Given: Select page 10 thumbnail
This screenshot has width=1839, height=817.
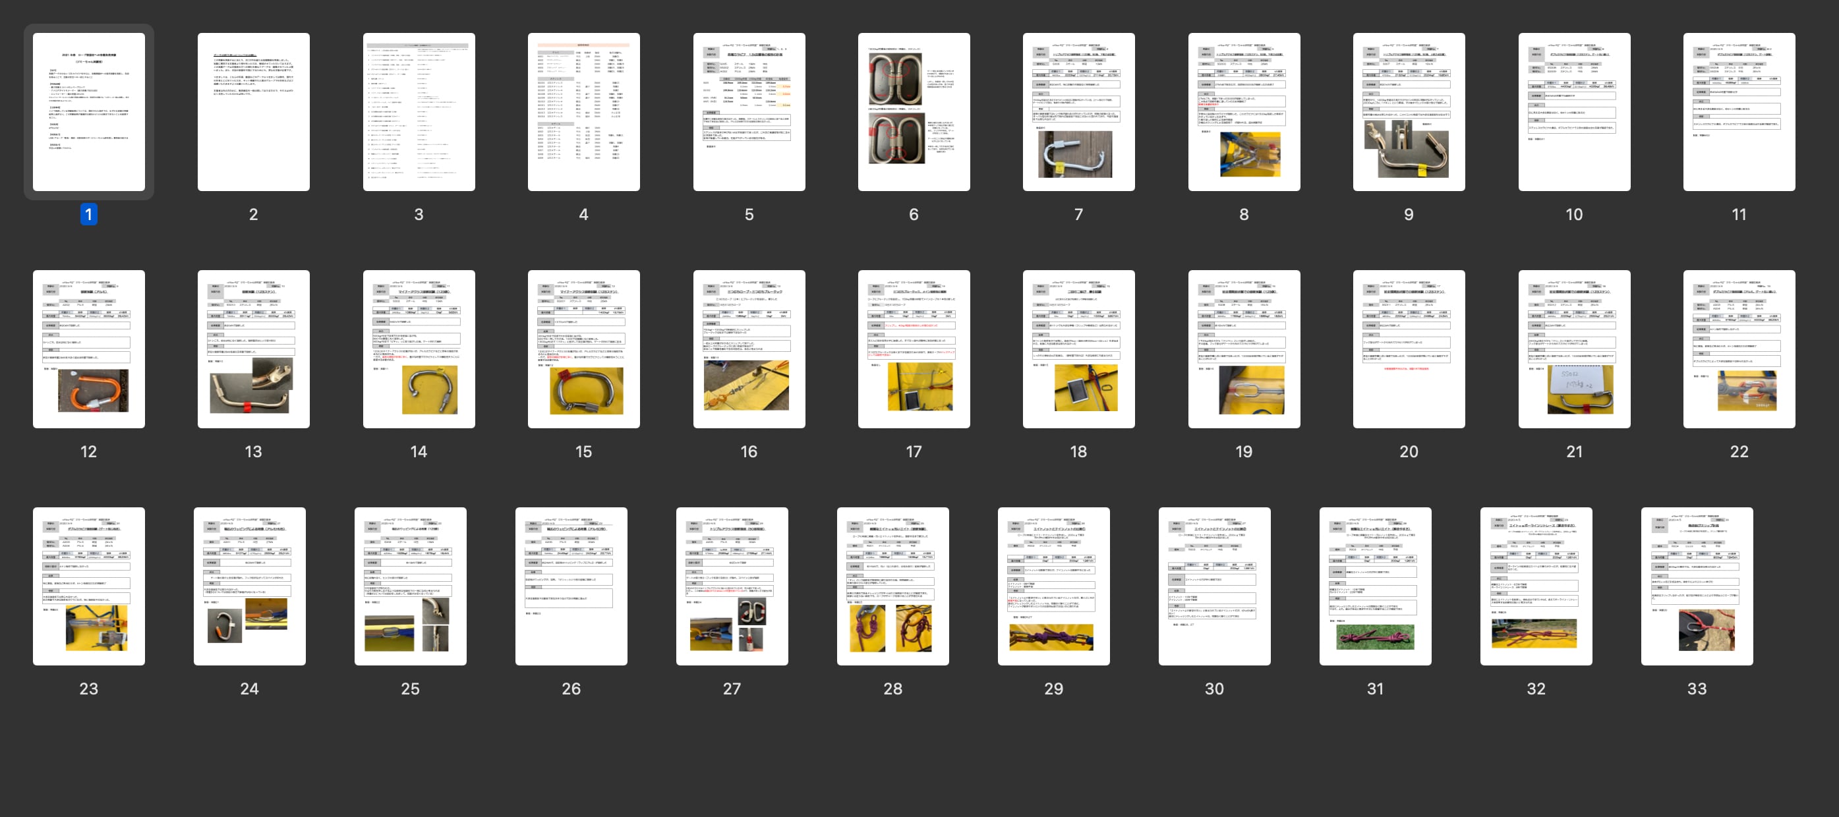Looking at the screenshot, I should click(x=1573, y=111).
